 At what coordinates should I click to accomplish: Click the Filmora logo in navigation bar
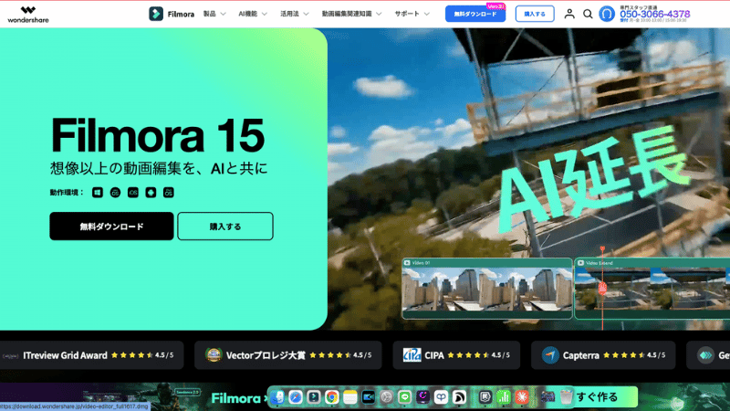(172, 14)
